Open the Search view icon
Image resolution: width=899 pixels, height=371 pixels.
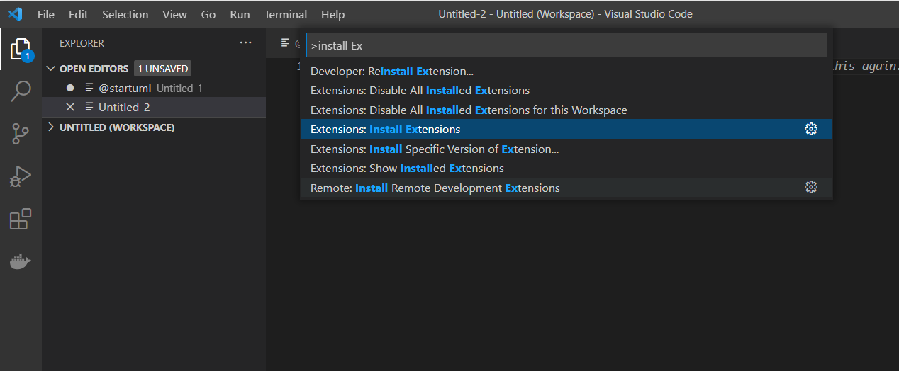coord(21,91)
